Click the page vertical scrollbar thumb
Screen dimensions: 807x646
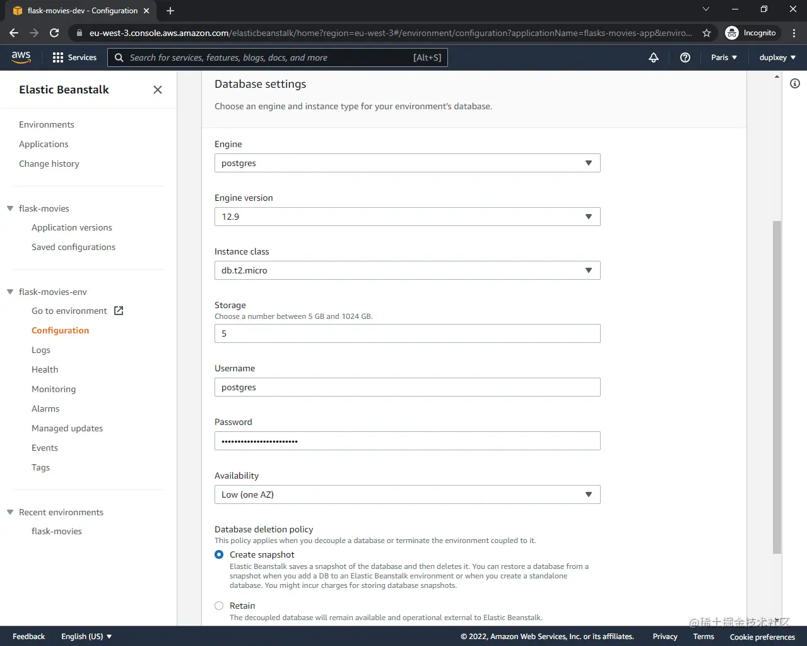point(777,387)
